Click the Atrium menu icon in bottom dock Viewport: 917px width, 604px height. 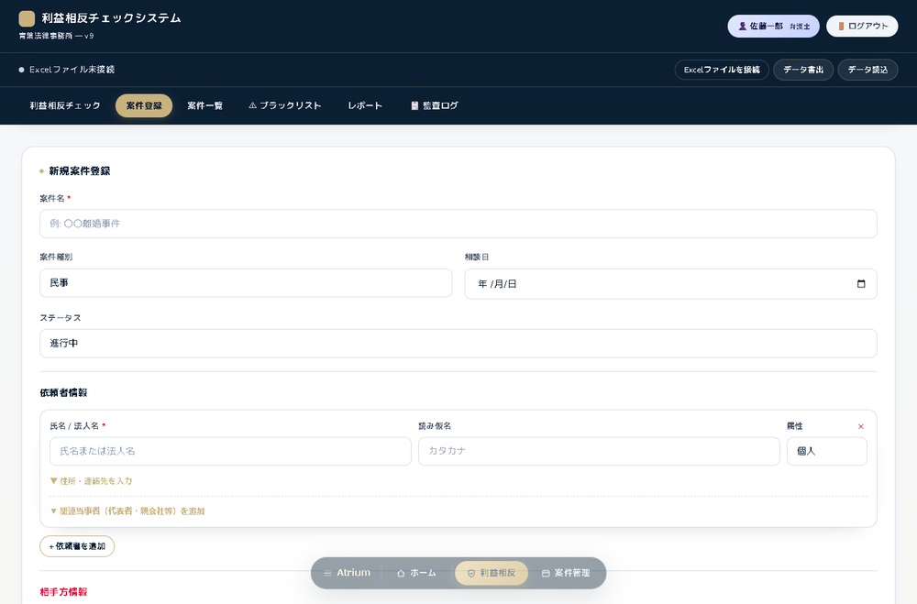(327, 573)
